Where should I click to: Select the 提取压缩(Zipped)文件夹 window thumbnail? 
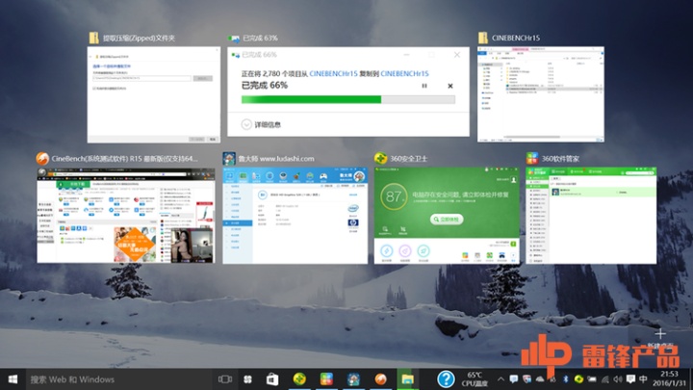154,94
